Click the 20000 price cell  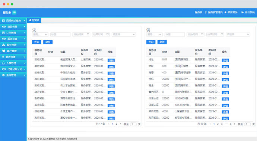pos(165,85)
